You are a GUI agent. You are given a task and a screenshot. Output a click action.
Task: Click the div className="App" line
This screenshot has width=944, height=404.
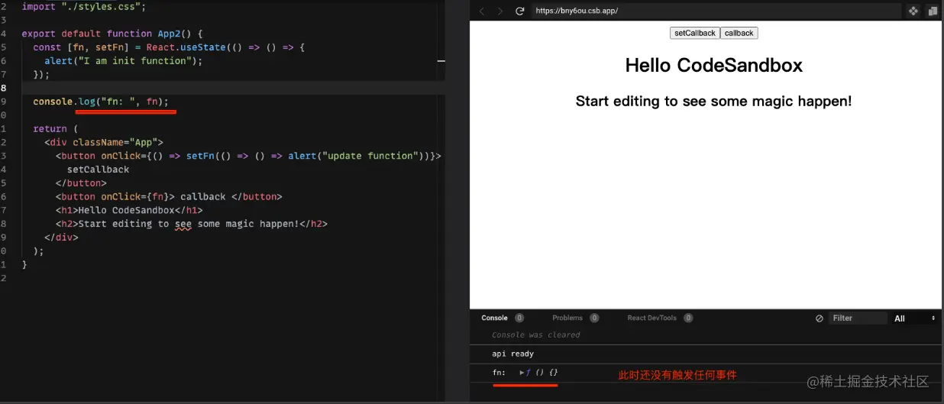click(104, 142)
